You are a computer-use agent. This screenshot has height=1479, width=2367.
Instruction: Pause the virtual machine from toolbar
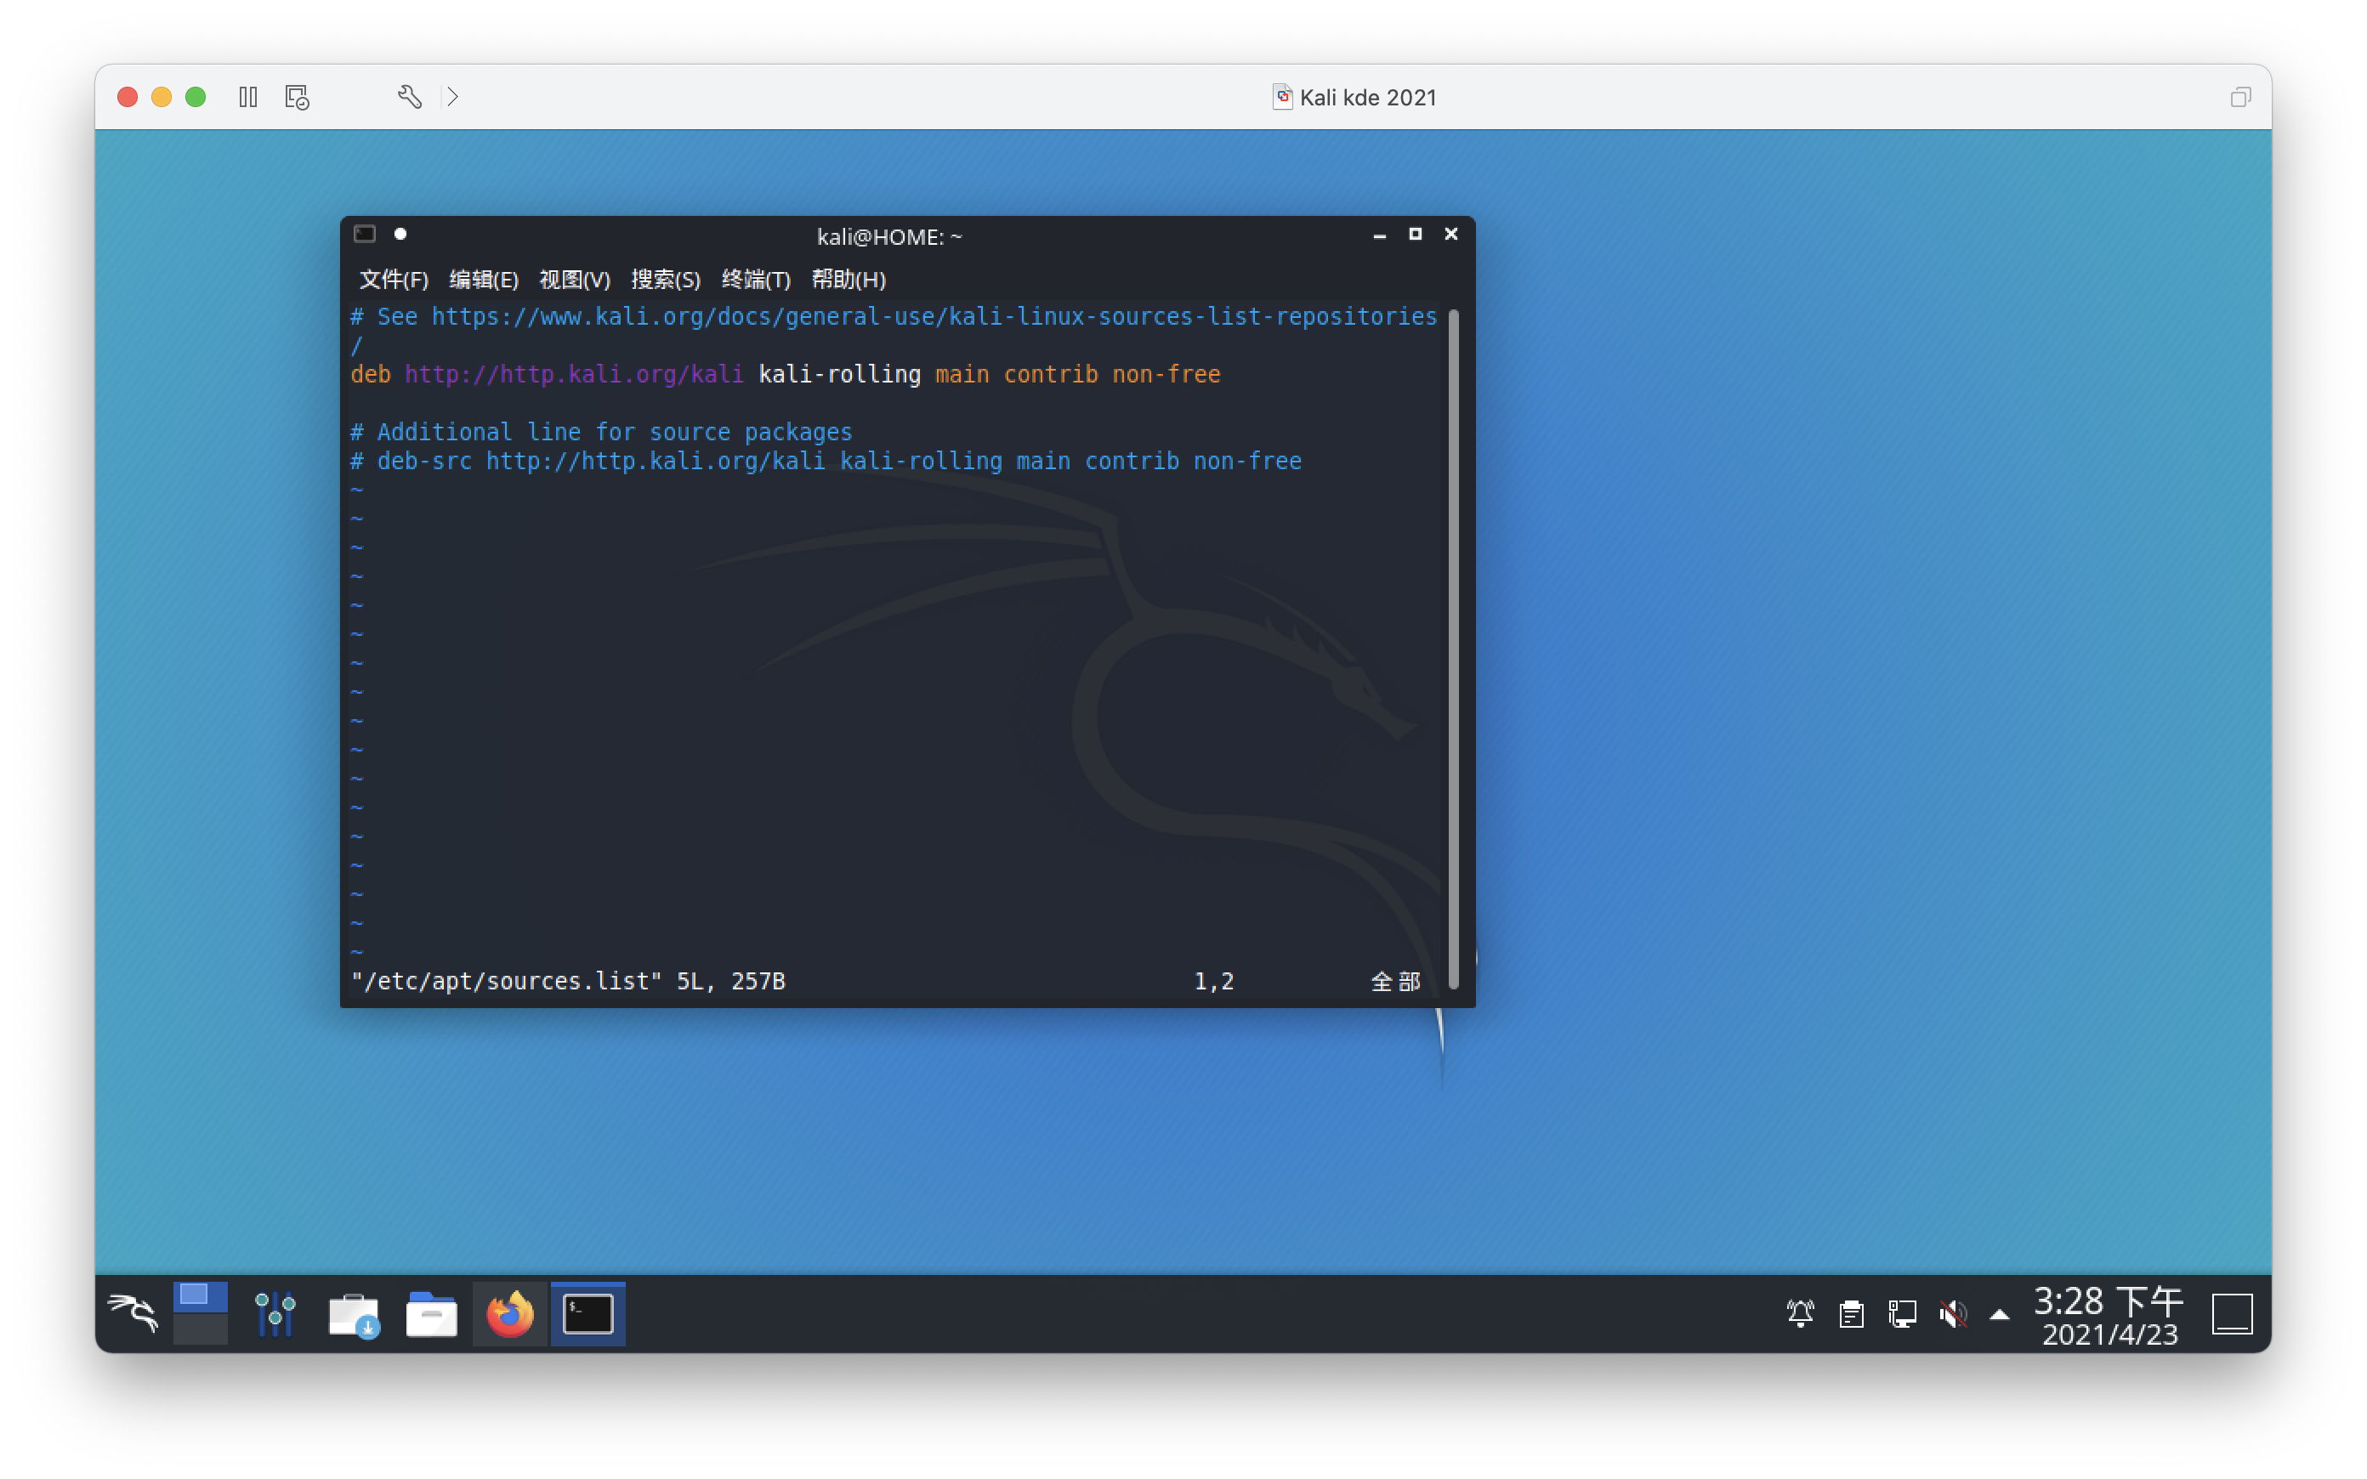pyautogui.click(x=248, y=97)
